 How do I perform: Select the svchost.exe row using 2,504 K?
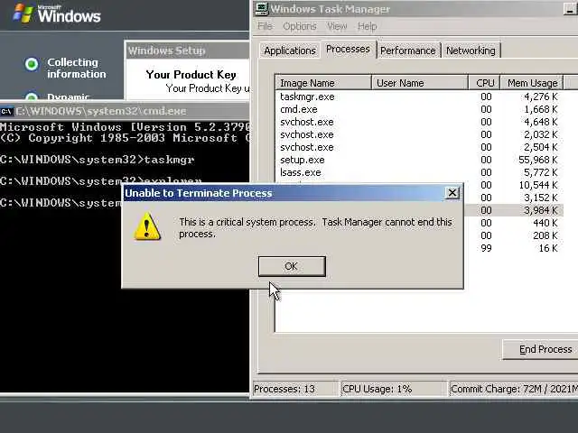(419, 147)
